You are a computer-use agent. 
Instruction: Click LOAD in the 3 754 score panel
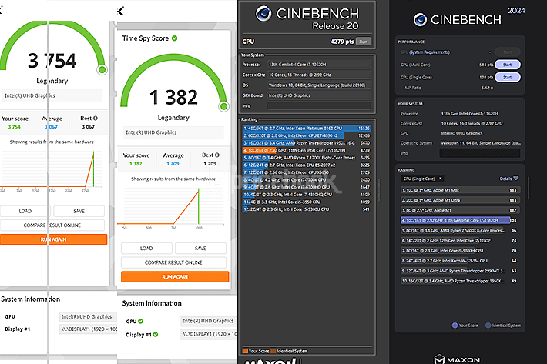(25, 211)
